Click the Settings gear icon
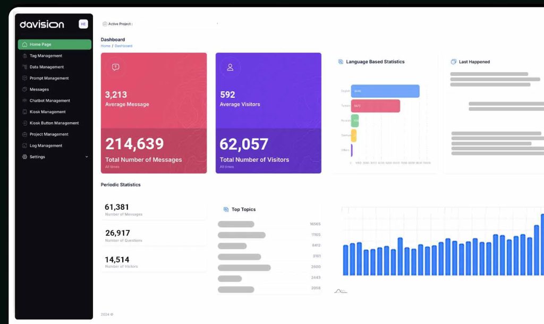Screen dimensions: 544x324 (x=24, y=157)
